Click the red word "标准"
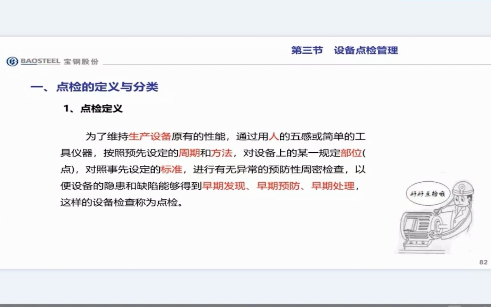 click(x=171, y=169)
